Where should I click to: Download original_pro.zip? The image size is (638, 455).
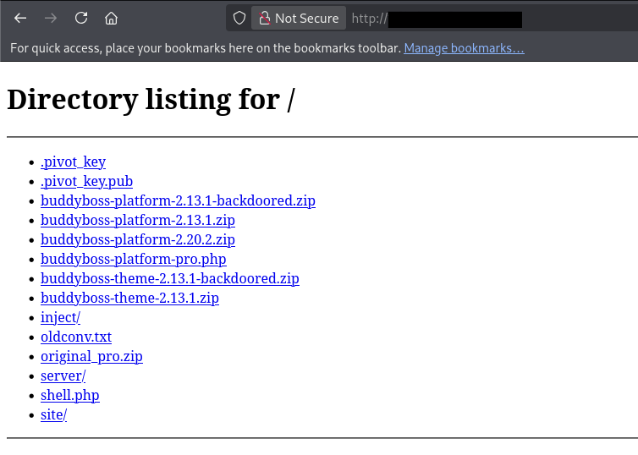[91, 357]
